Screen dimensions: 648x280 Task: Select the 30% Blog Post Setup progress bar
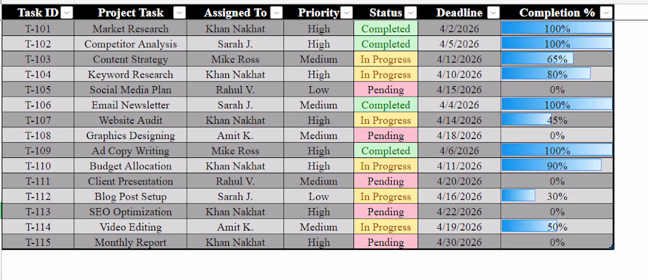point(519,196)
